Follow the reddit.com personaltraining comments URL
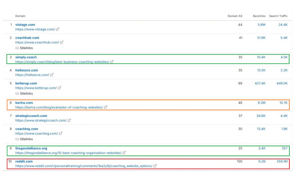The width and height of the screenshot is (295, 184). point(84,166)
